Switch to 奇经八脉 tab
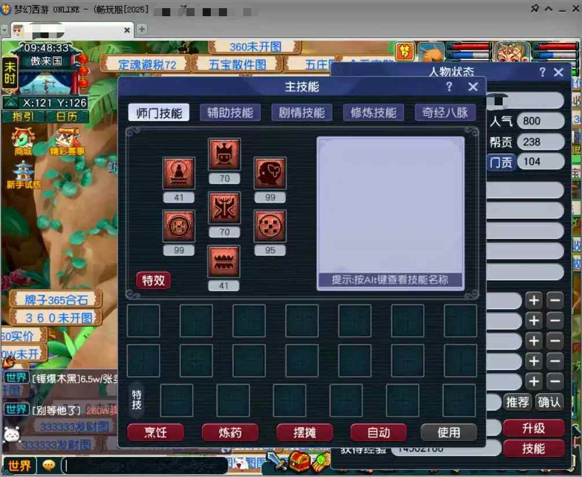The width and height of the screenshot is (582, 477). (445, 113)
